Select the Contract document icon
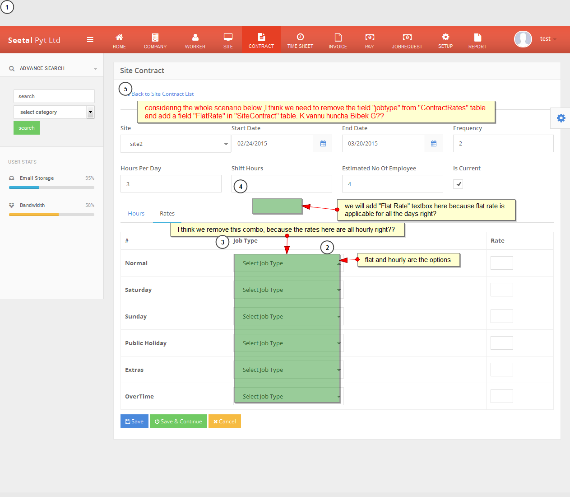This screenshot has height=497, width=570. pos(261,37)
